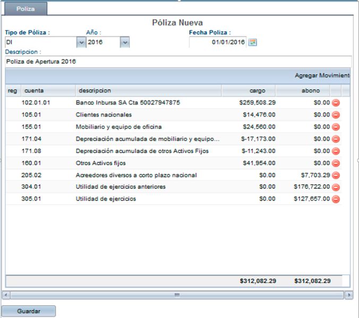Image resolution: width=359 pixels, height=318 pixels.
Task: Click Agregar Movimiento to add entry
Action: click(x=322, y=76)
